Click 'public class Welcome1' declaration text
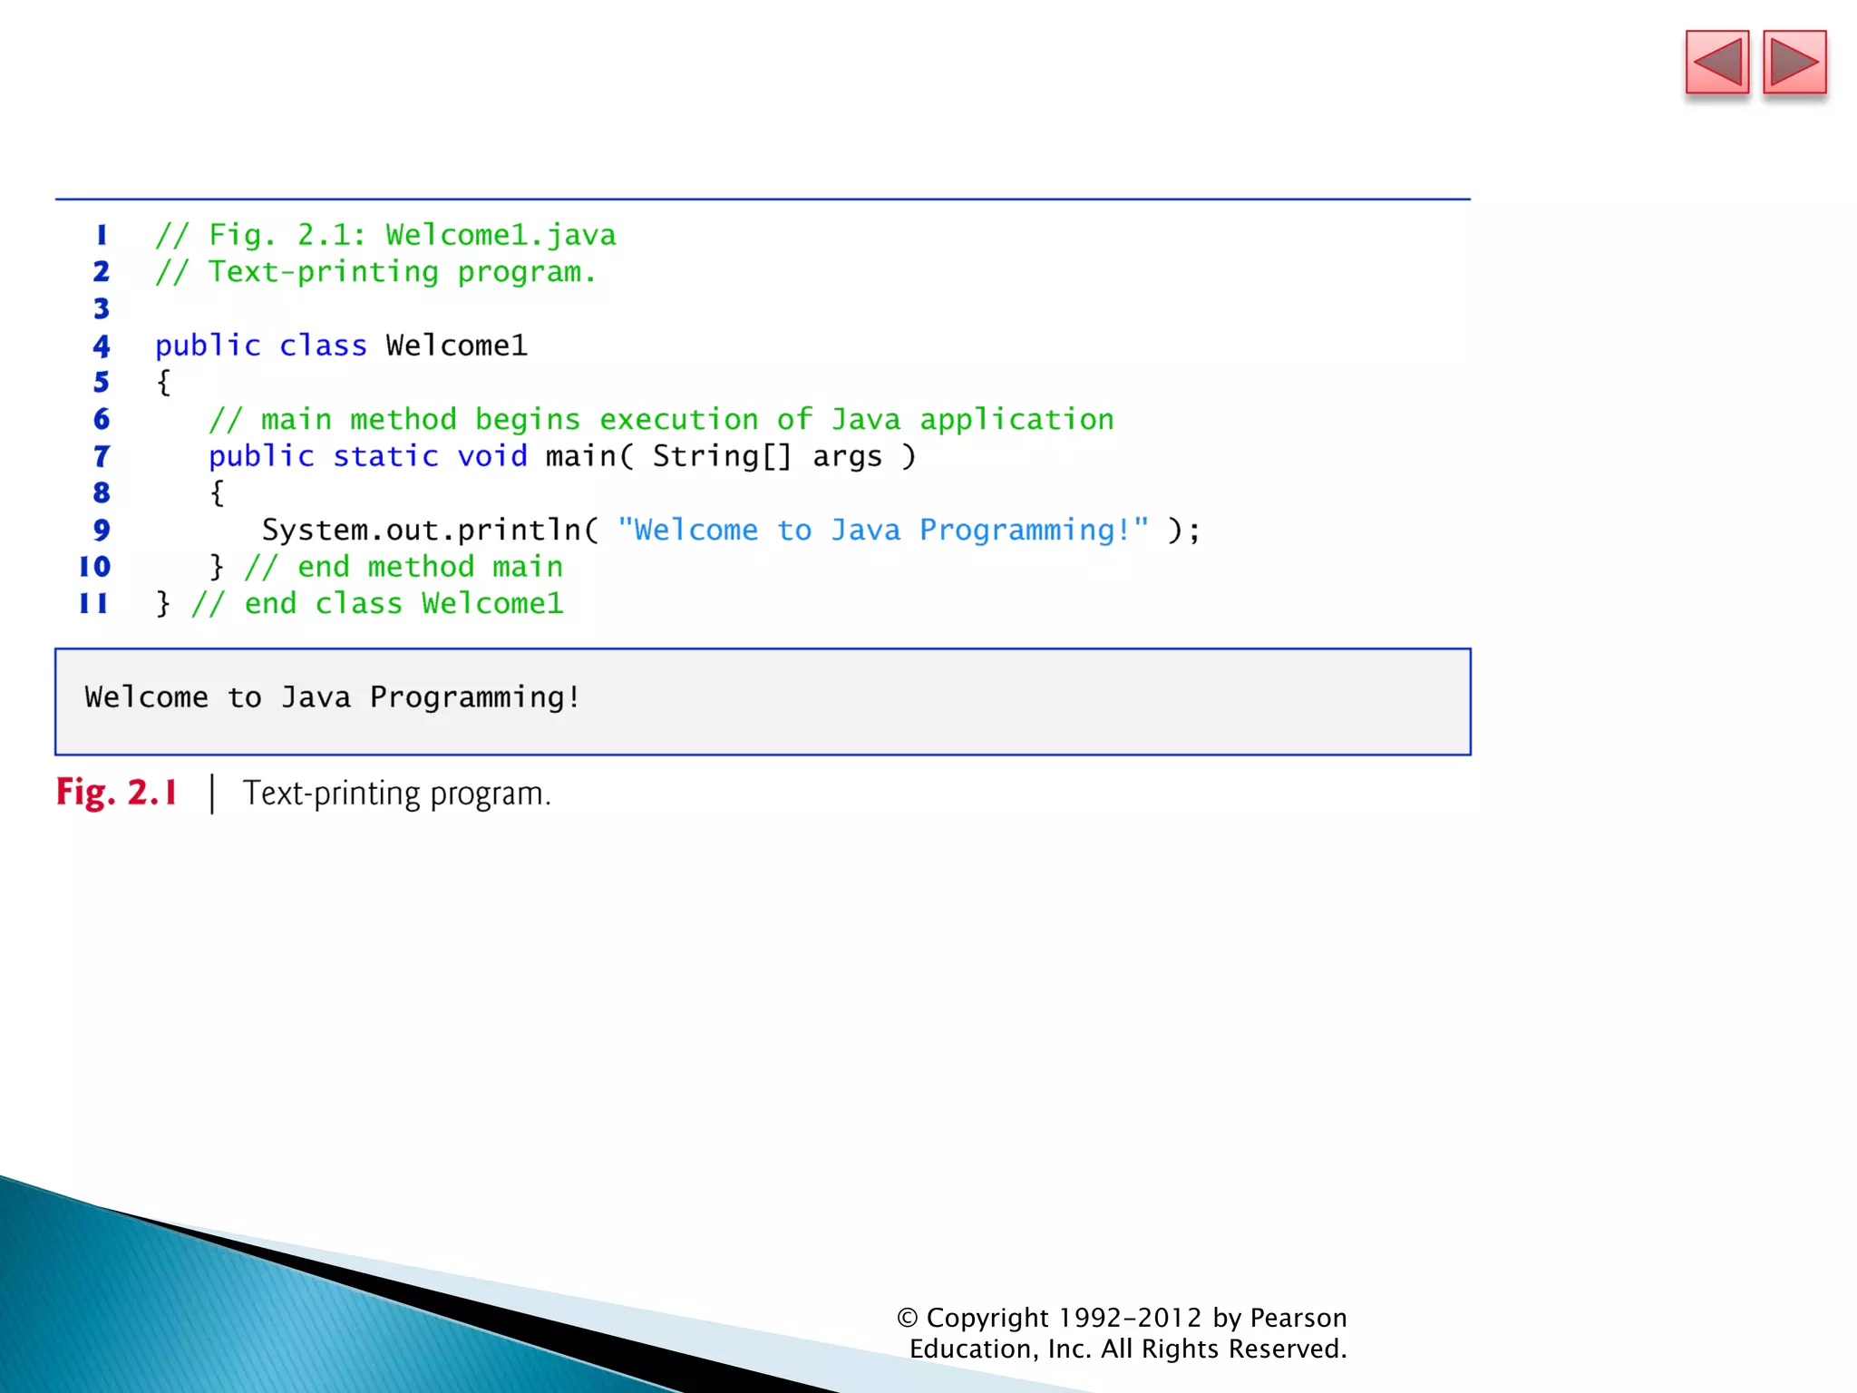The height and width of the screenshot is (1393, 1857). click(x=341, y=346)
